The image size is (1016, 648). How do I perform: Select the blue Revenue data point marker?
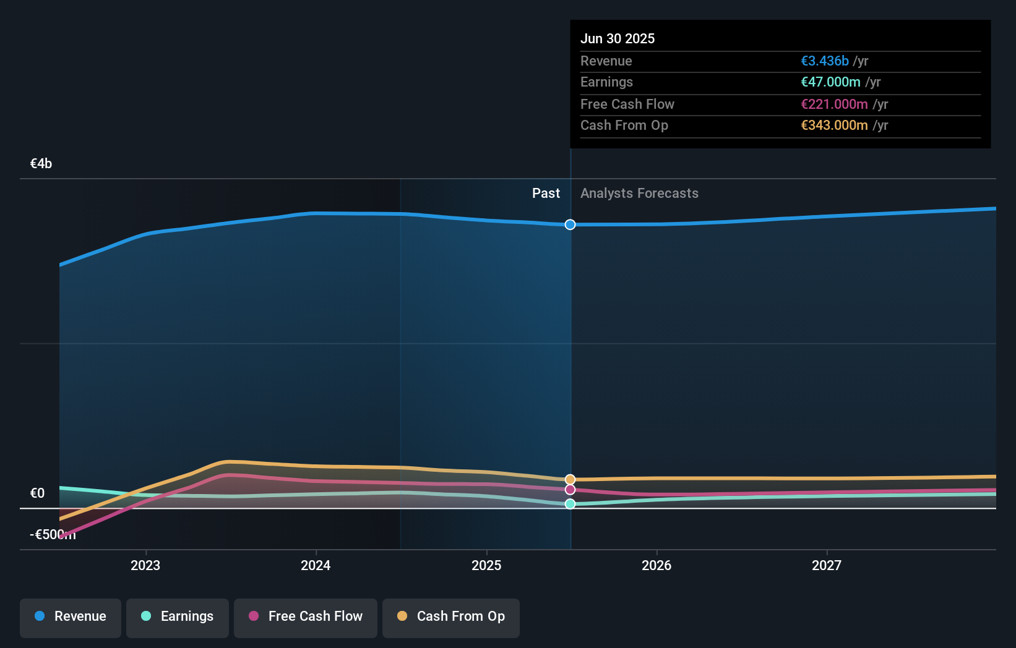[569, 224]
